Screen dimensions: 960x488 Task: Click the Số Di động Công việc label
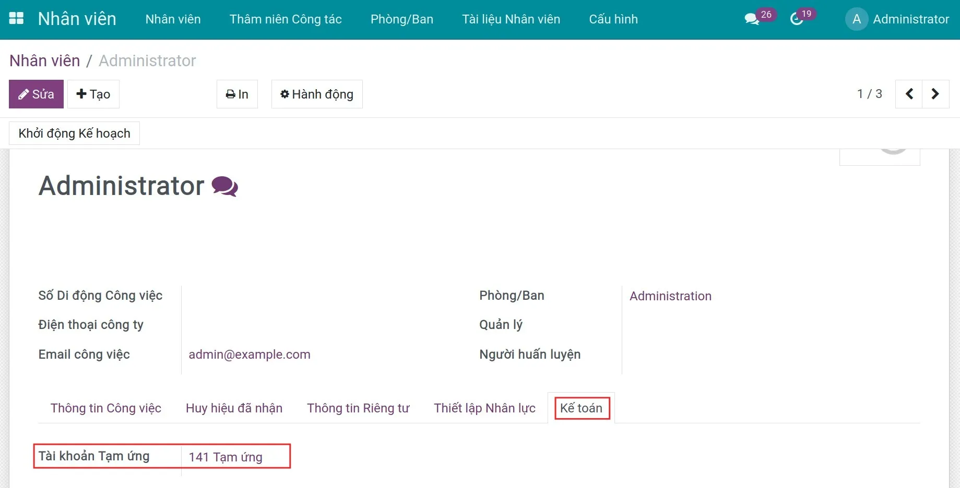[x=100, y=296]
